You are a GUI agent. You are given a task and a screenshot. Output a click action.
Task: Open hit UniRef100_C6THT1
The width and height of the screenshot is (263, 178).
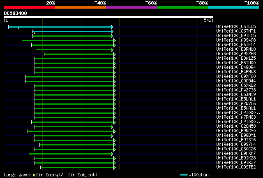click(236, 31)
